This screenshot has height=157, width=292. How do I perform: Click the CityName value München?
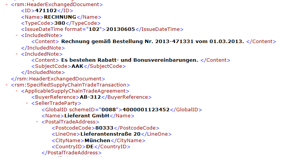pyautogui.click(x=97, y=141)
